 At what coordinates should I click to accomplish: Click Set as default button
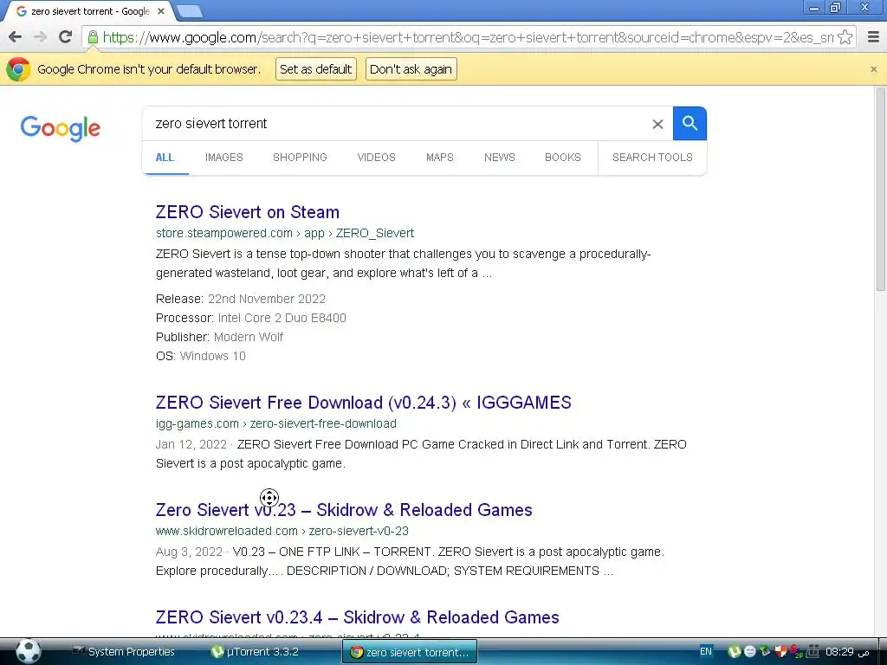(x=315, y=69)
